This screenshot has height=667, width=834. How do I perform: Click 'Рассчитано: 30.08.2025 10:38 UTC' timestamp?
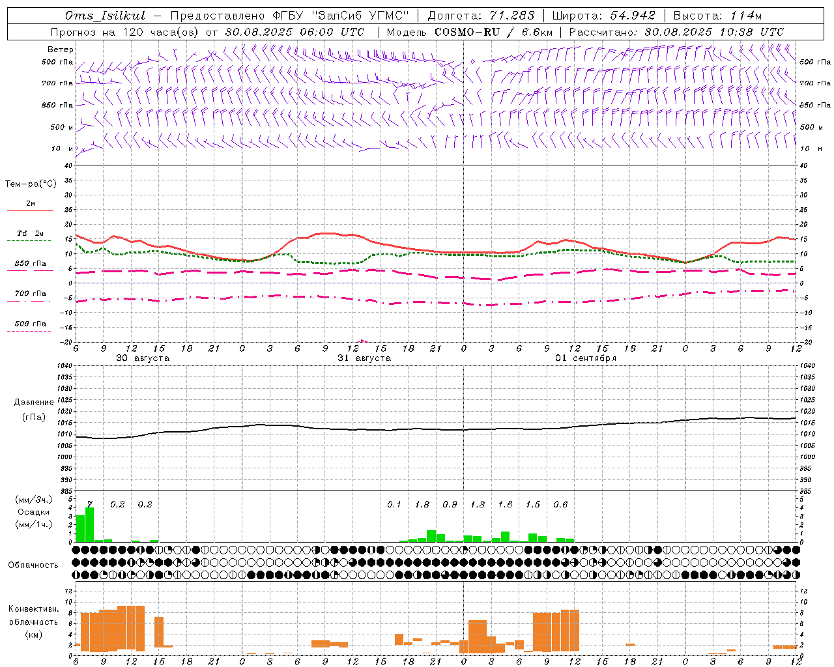coord(676,32)
